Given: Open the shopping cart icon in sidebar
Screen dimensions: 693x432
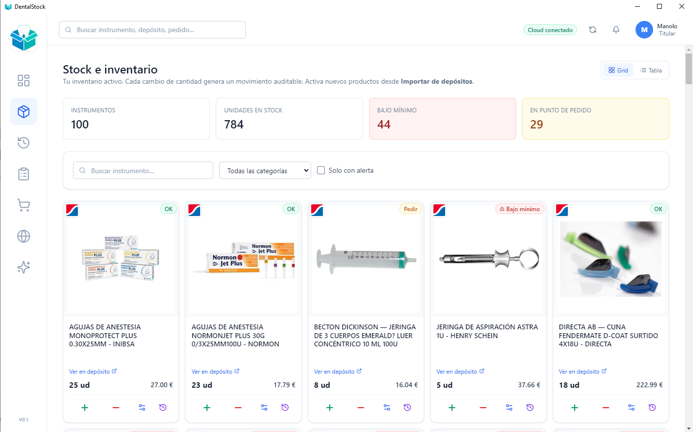Looking at the screenshot, I should pyautogui.click(x=23, y=205).
